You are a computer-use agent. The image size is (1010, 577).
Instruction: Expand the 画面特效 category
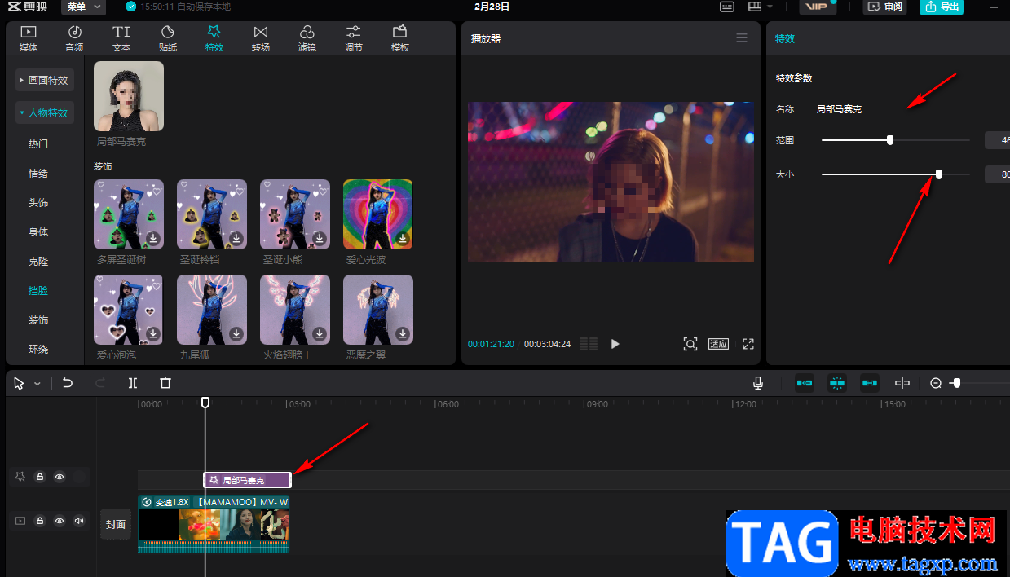[45, 81]
